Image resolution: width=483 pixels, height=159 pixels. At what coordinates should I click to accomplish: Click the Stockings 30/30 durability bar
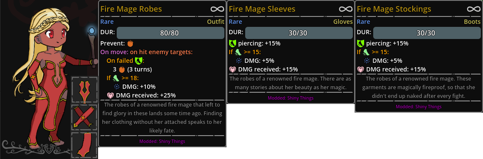(427, 33)
